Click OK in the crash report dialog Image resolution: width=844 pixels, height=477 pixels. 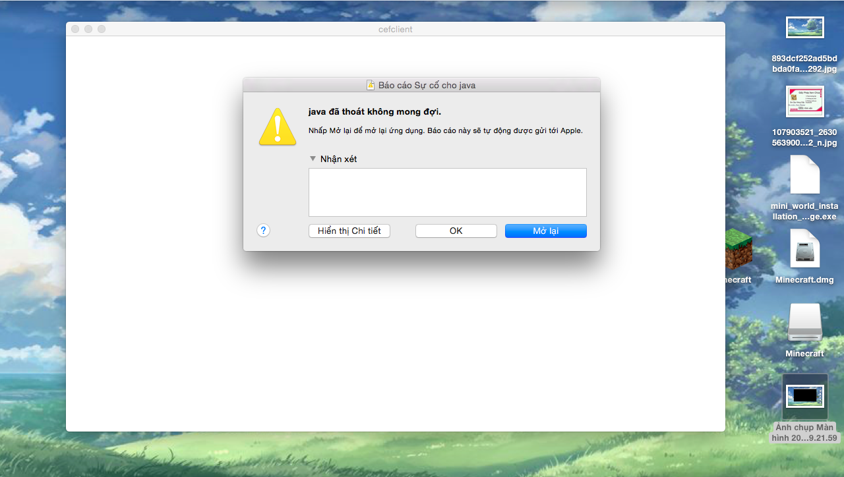[456, 231]
